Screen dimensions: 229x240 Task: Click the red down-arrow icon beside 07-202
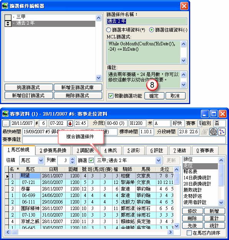70,123
